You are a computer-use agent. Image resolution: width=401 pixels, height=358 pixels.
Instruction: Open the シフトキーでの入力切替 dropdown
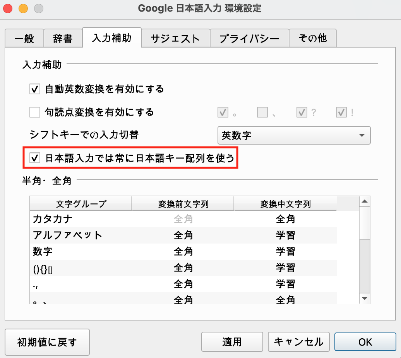[294, 135]
